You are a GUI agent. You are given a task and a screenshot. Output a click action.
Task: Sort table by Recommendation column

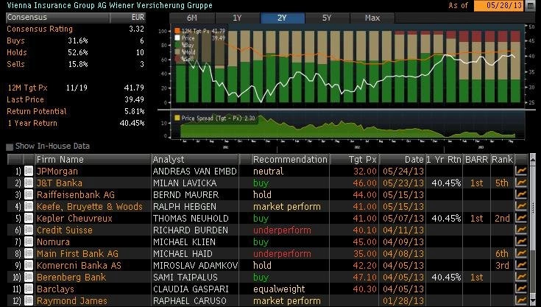click(290, 159)
